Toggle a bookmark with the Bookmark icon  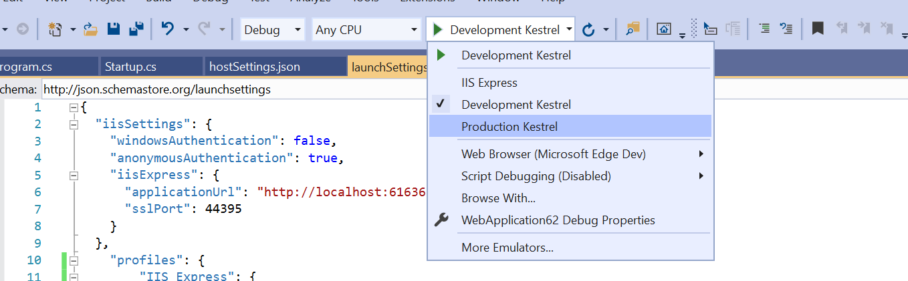(x=817, y=29)
